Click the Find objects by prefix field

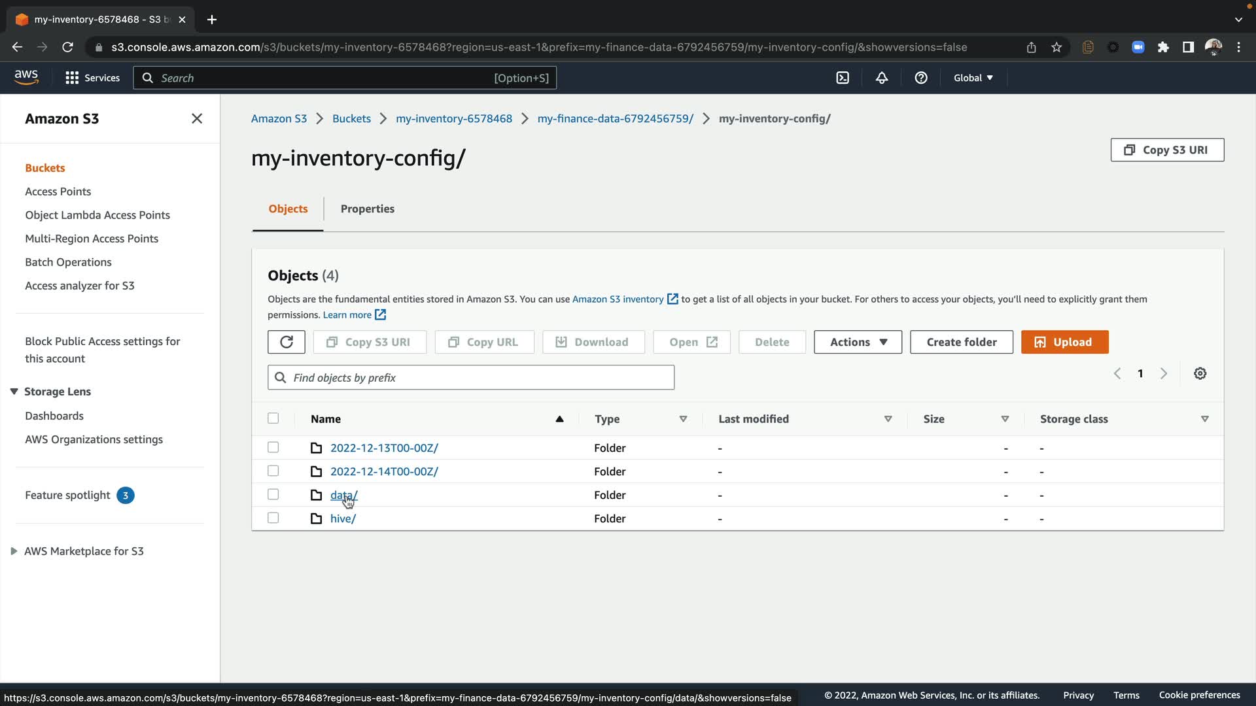coord(471,377)
